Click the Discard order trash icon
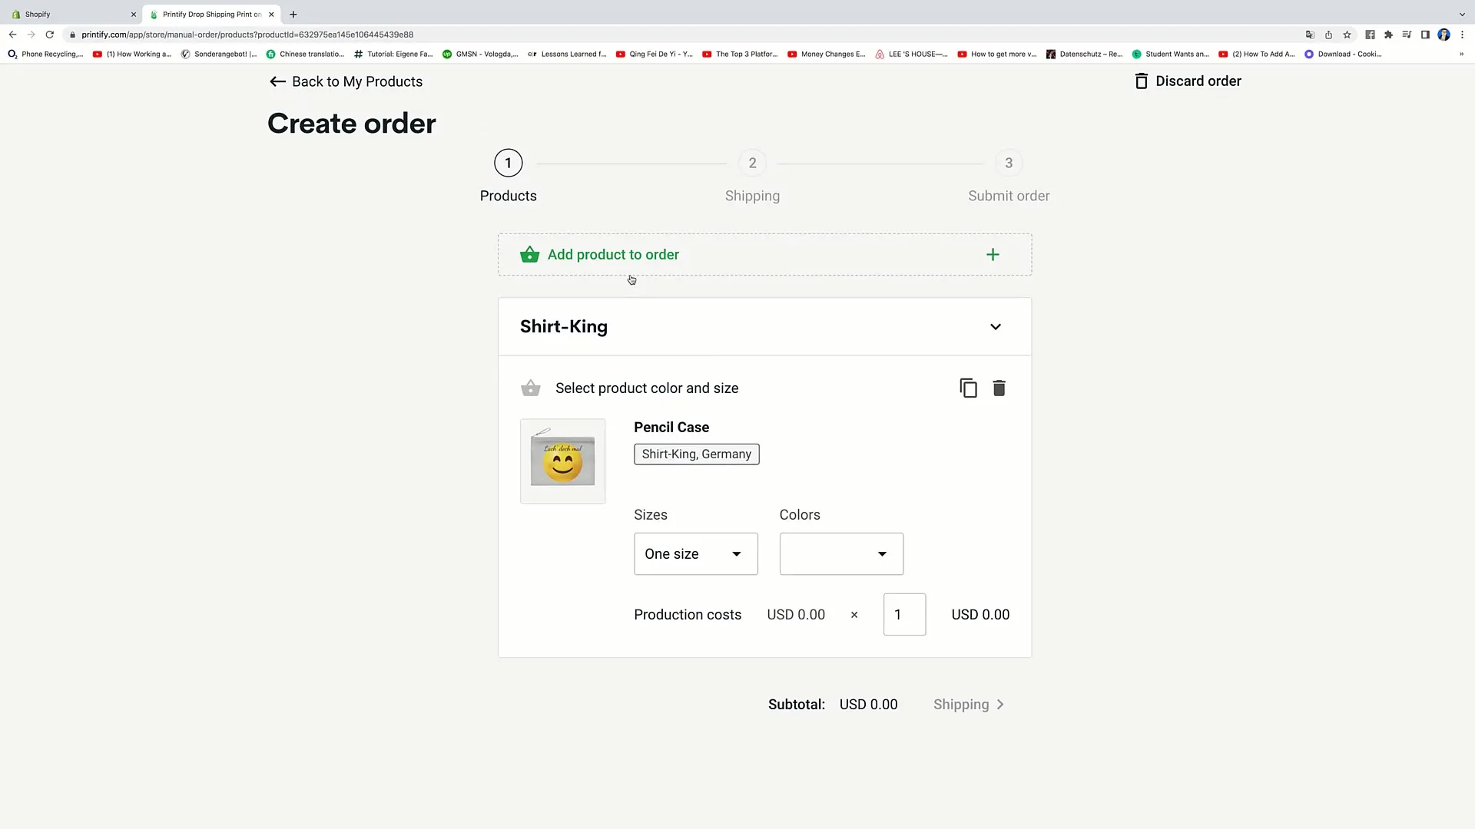Image resolution: width=1475 pixels, height=829 pixels. [1142, 81]
